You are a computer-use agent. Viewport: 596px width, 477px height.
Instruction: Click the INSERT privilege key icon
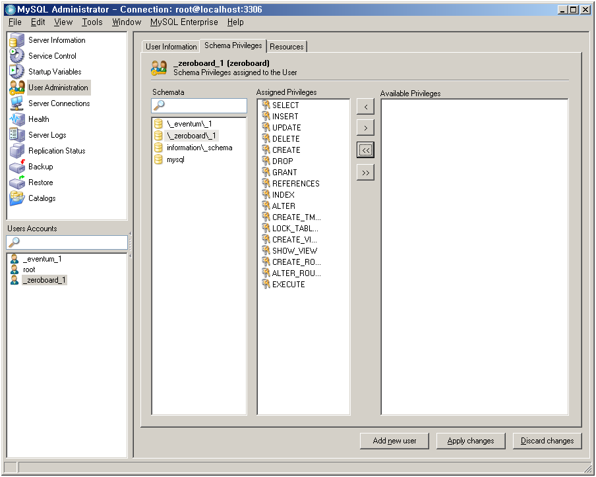[x=266, y=116]
